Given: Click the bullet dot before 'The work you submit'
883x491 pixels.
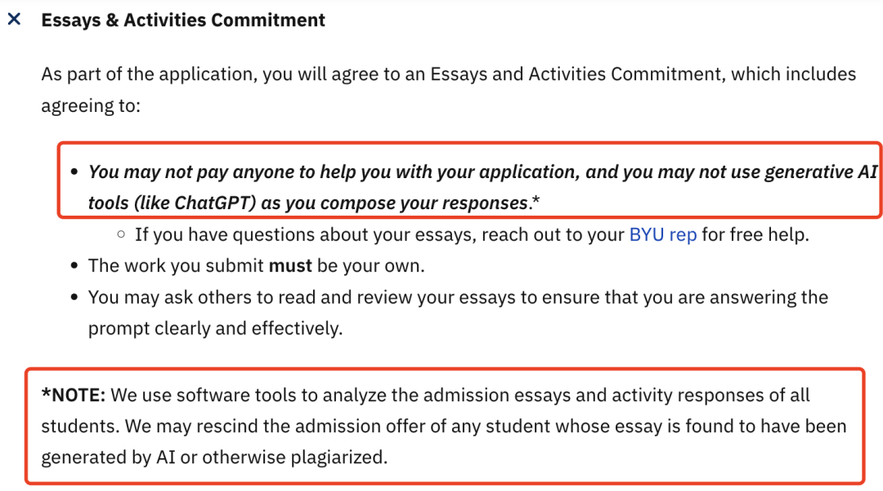Looking at the screenshot, I should (x=74, y=266).
